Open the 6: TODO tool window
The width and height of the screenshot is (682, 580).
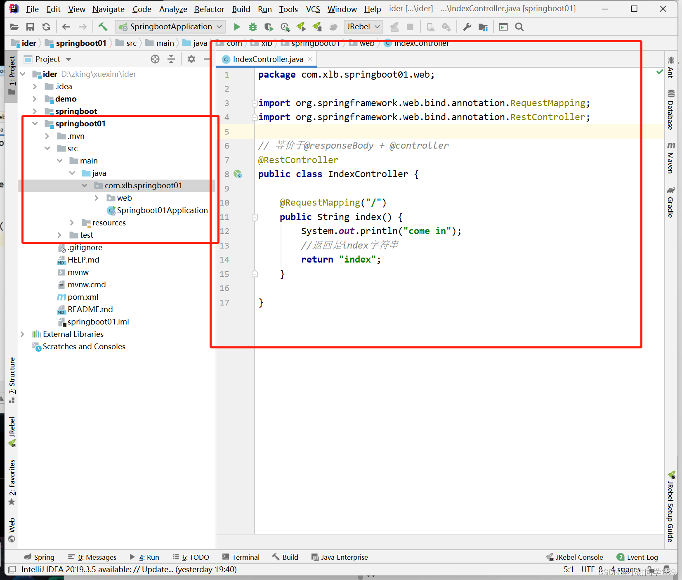[x=191, y=557]
